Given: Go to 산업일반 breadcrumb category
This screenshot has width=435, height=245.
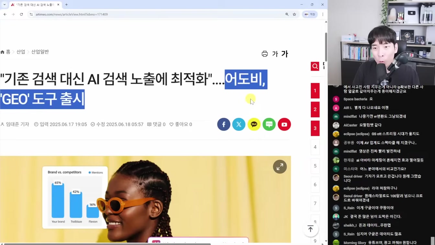Looking at the screenshot, I should (x=40, y=52).
